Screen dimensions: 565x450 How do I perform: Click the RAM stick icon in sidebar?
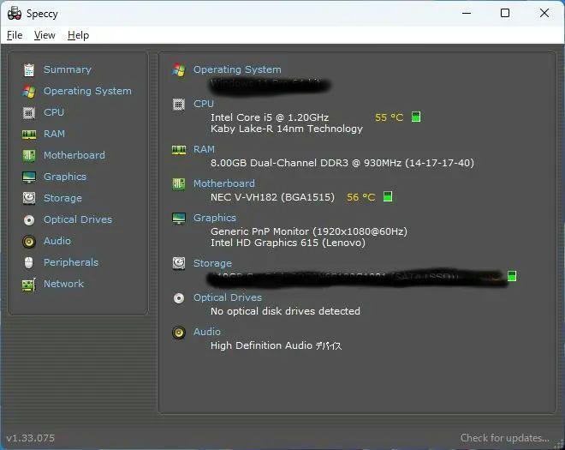coord(29,135)
